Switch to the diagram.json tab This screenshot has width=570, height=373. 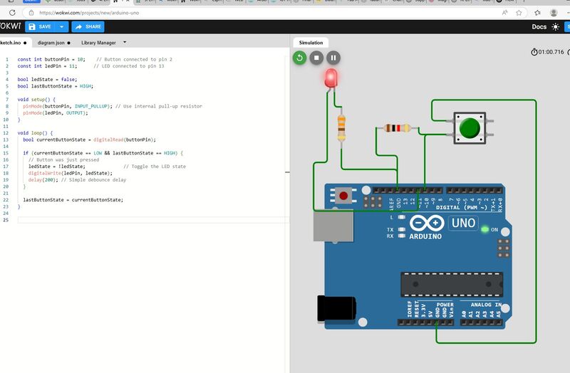54,43
